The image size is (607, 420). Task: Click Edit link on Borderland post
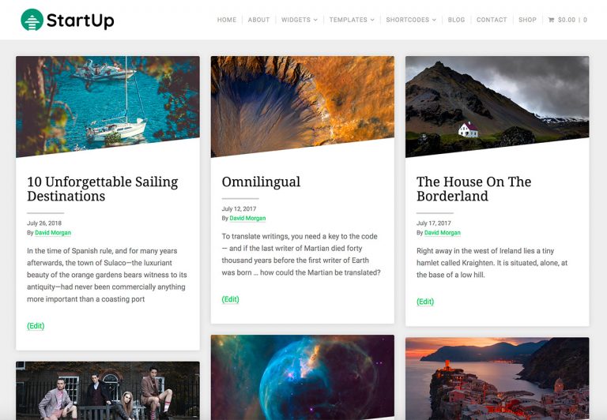click(x=425, y=302)
